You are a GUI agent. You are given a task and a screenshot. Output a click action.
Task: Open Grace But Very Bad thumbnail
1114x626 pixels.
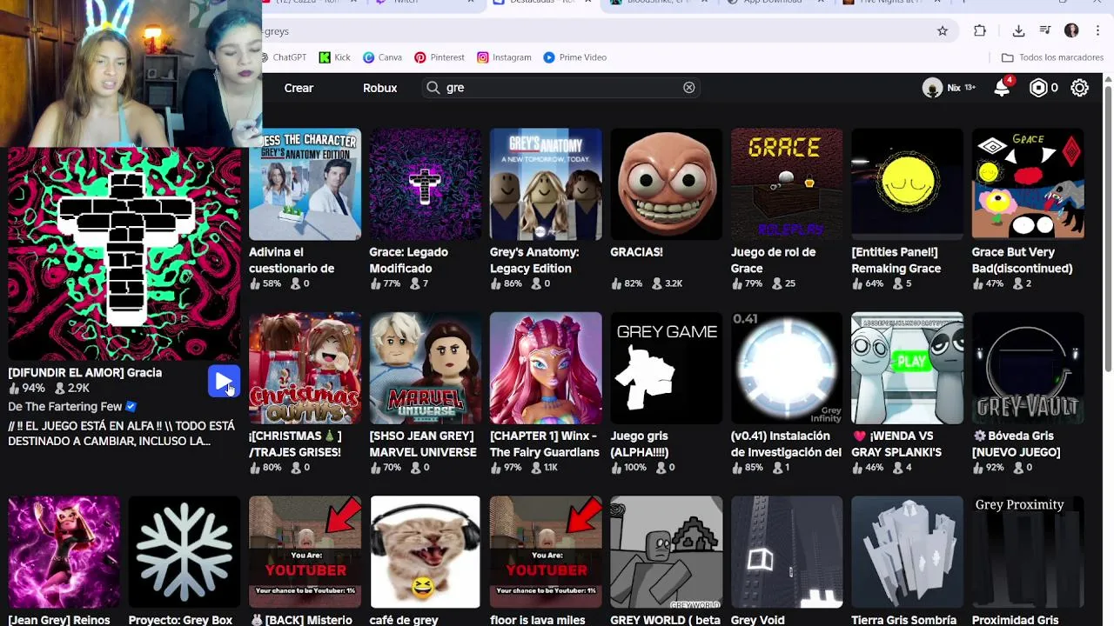(x=1028, y=184)
